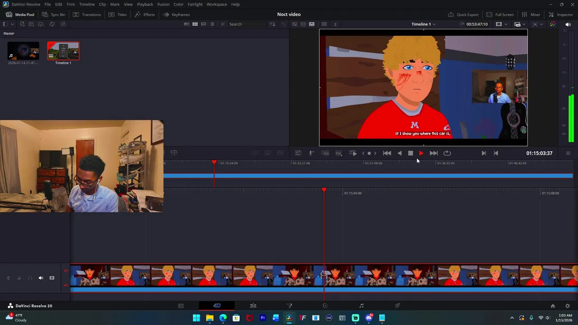The image size is (578, 325).
Task: Play the timeline in reverse
Action: [x=400, y=153]
